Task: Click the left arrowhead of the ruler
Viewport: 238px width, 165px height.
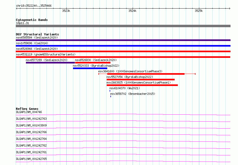Action: [x=17, y=9]
